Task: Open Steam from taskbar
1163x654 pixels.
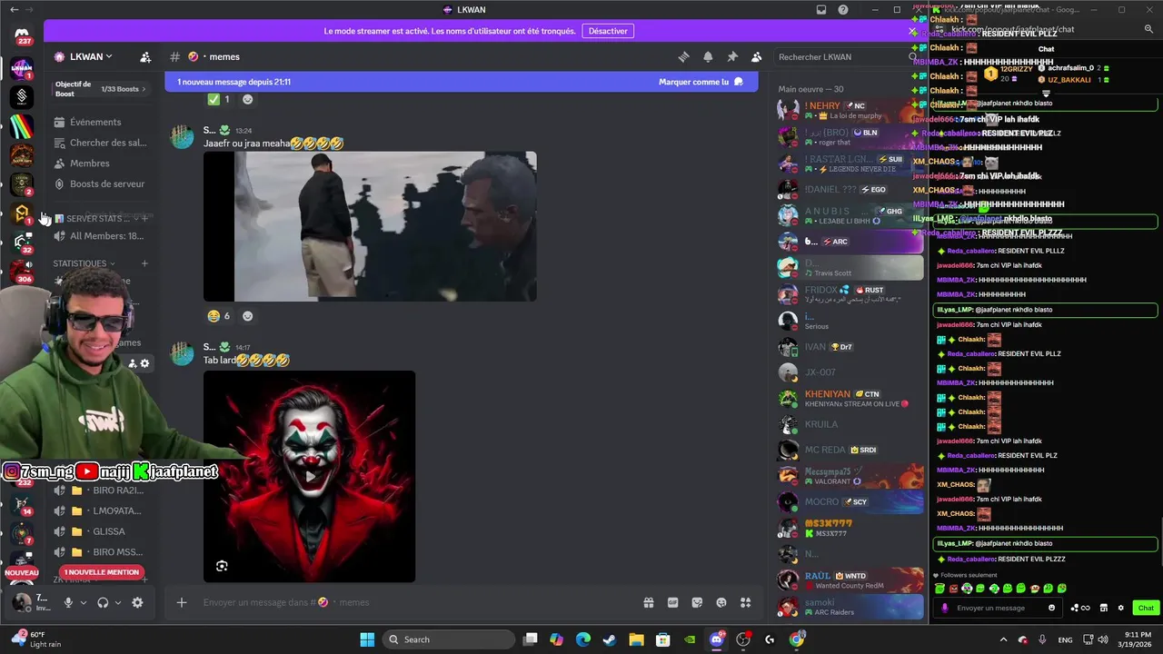Action: (610, 639)
